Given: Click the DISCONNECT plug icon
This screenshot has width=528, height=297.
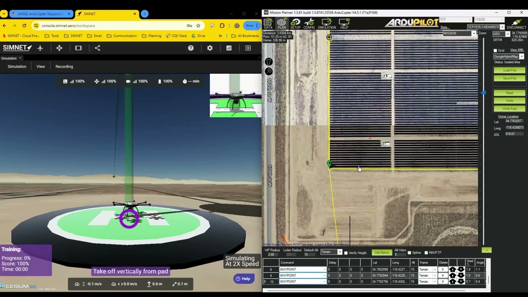Looking at the screenshot, I should click(516, 24).
